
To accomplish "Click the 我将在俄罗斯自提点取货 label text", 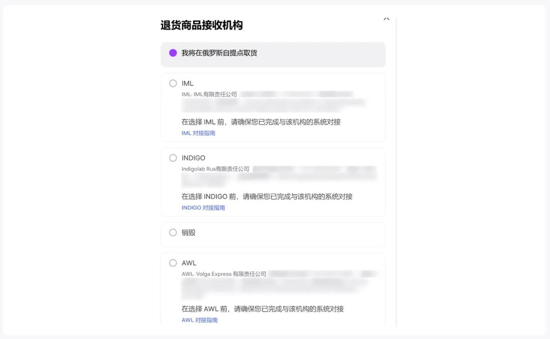I will (x=219, y=53).
